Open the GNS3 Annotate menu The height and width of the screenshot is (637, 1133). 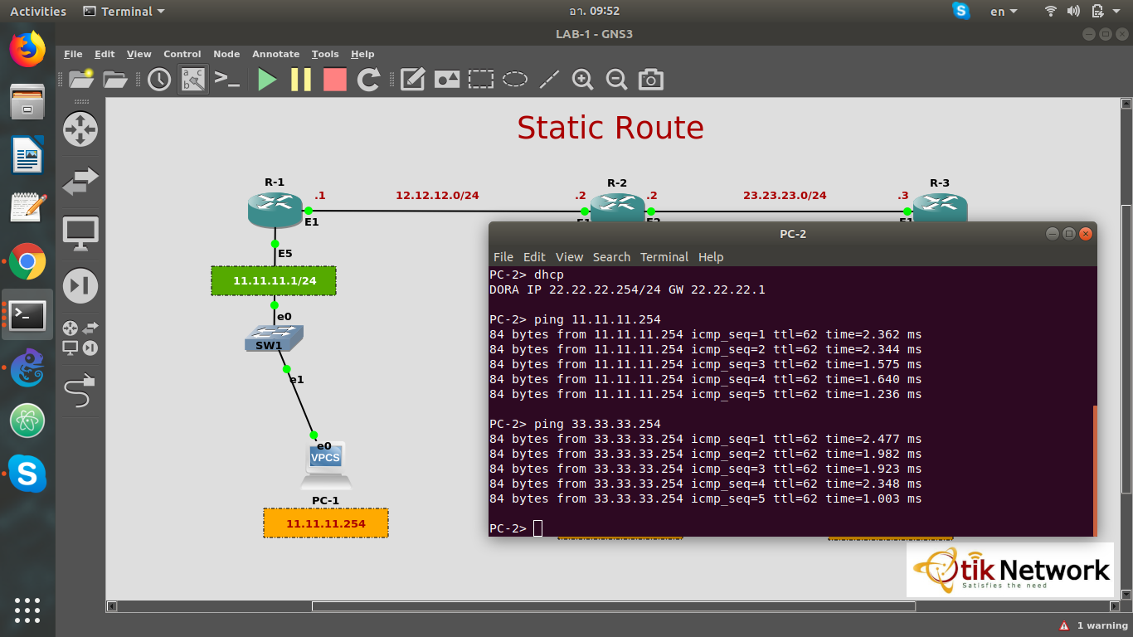(276, 54)
